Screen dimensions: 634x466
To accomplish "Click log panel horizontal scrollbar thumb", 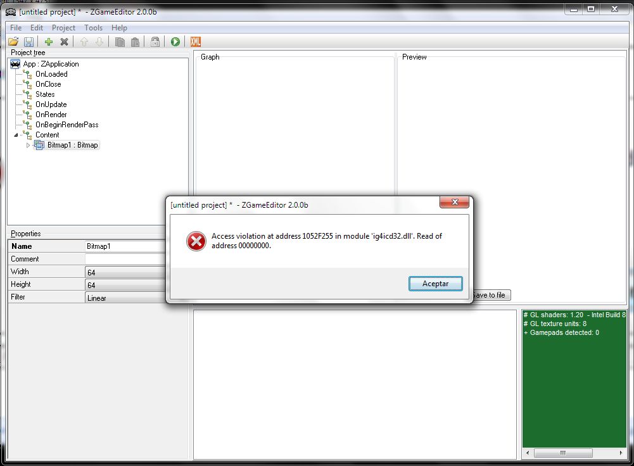I will 563,453.
